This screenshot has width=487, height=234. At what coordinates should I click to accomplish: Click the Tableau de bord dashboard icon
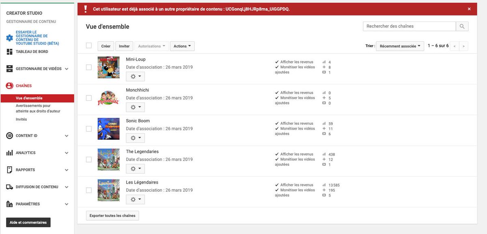coord(9,52)
